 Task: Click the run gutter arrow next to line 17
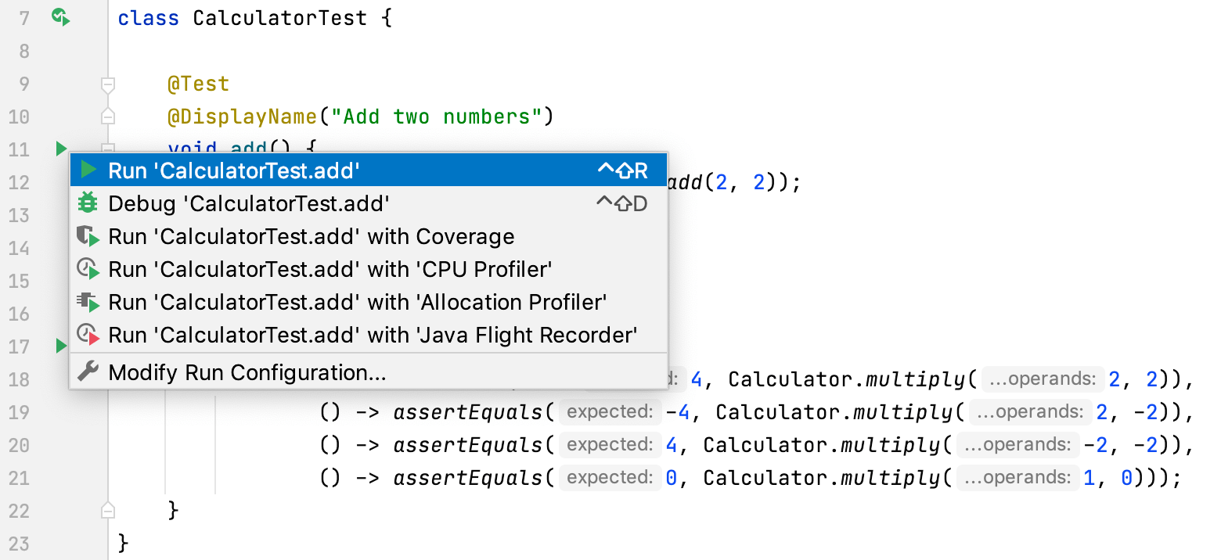click(61, 346)
